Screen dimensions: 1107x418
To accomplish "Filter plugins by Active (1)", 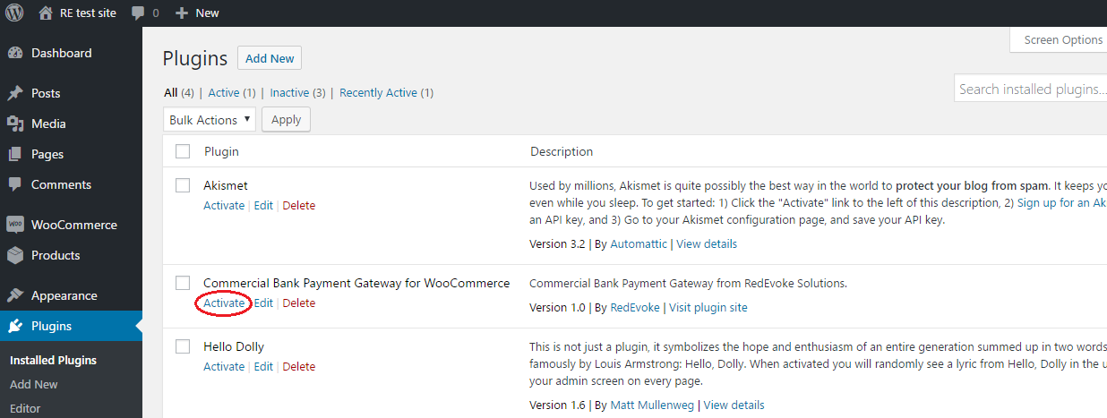I will click(x=232, y=92).
